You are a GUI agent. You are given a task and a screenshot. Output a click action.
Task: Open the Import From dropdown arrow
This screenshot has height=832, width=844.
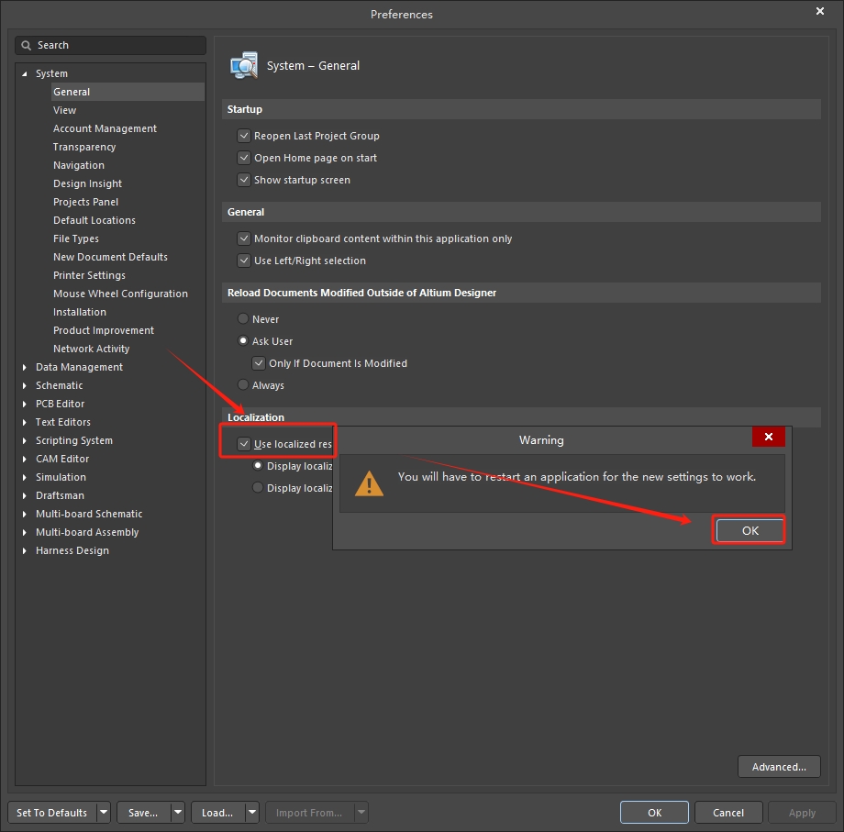[361, 812]
